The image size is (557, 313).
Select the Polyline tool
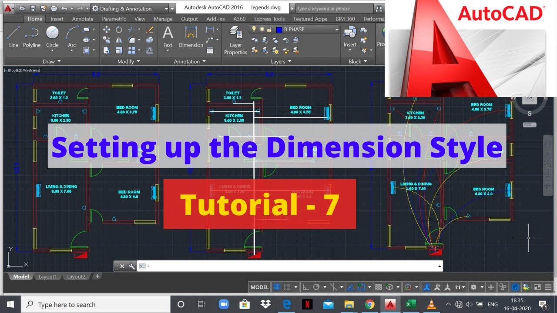coord(32,37)
